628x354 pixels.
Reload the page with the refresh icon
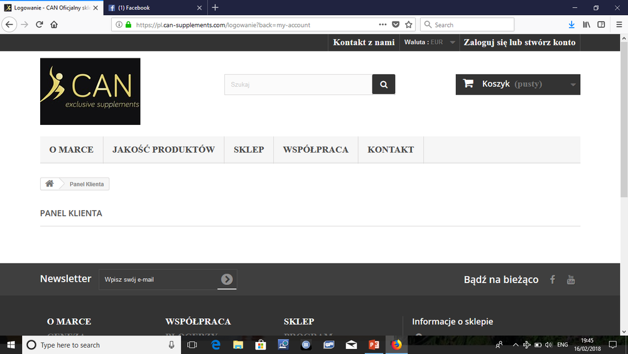pyautogui.click(x=39, y=25)
